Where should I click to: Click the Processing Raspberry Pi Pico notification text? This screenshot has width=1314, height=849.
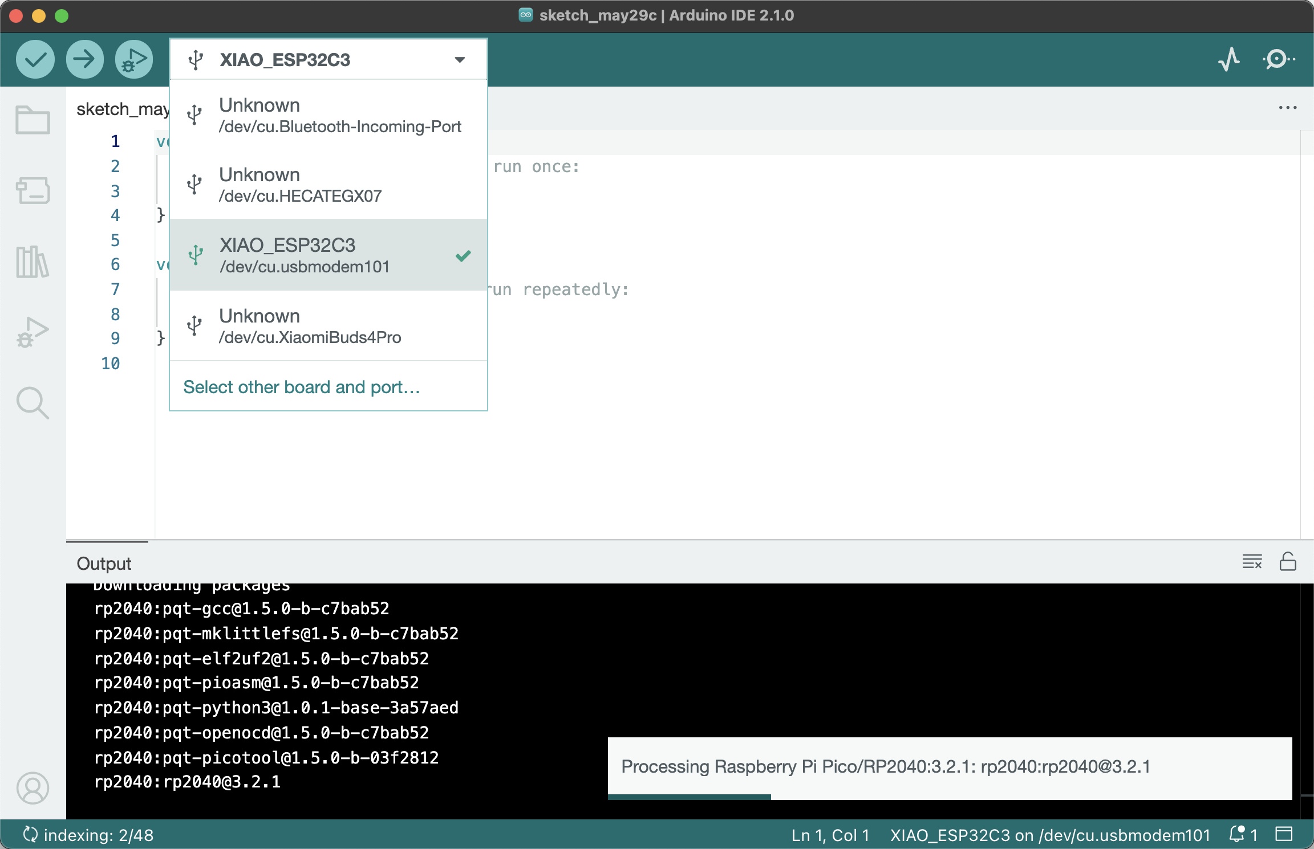(886, 766)
